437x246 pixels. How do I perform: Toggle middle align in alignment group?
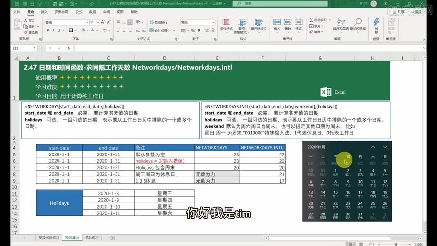[x=124, y=22]
